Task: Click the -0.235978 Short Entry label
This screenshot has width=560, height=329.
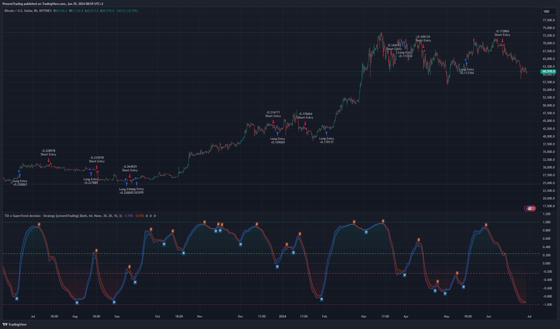Action: click(97, 160)
